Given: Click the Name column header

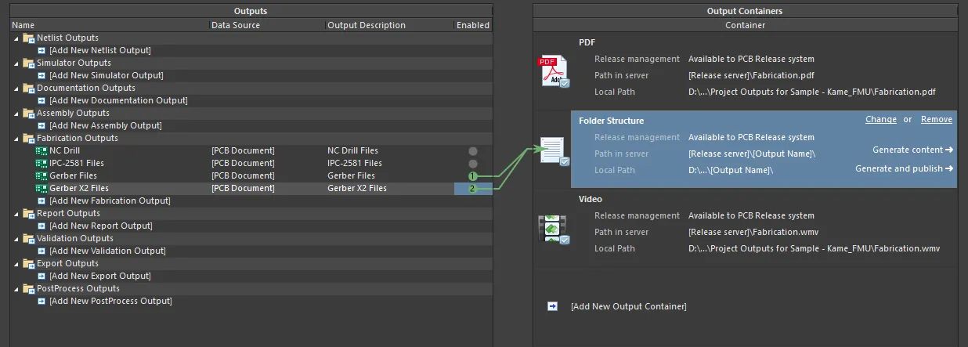Looking at the screenshot, I should [110, 25].
